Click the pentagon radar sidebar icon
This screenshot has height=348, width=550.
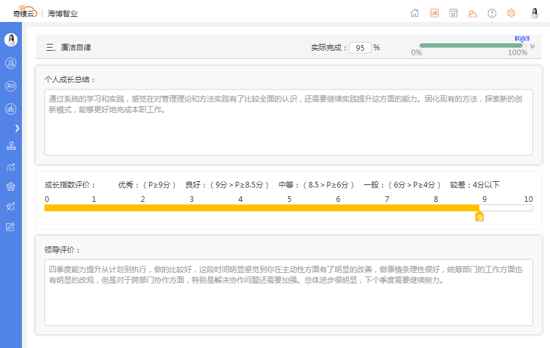click(x=11, y=186)
